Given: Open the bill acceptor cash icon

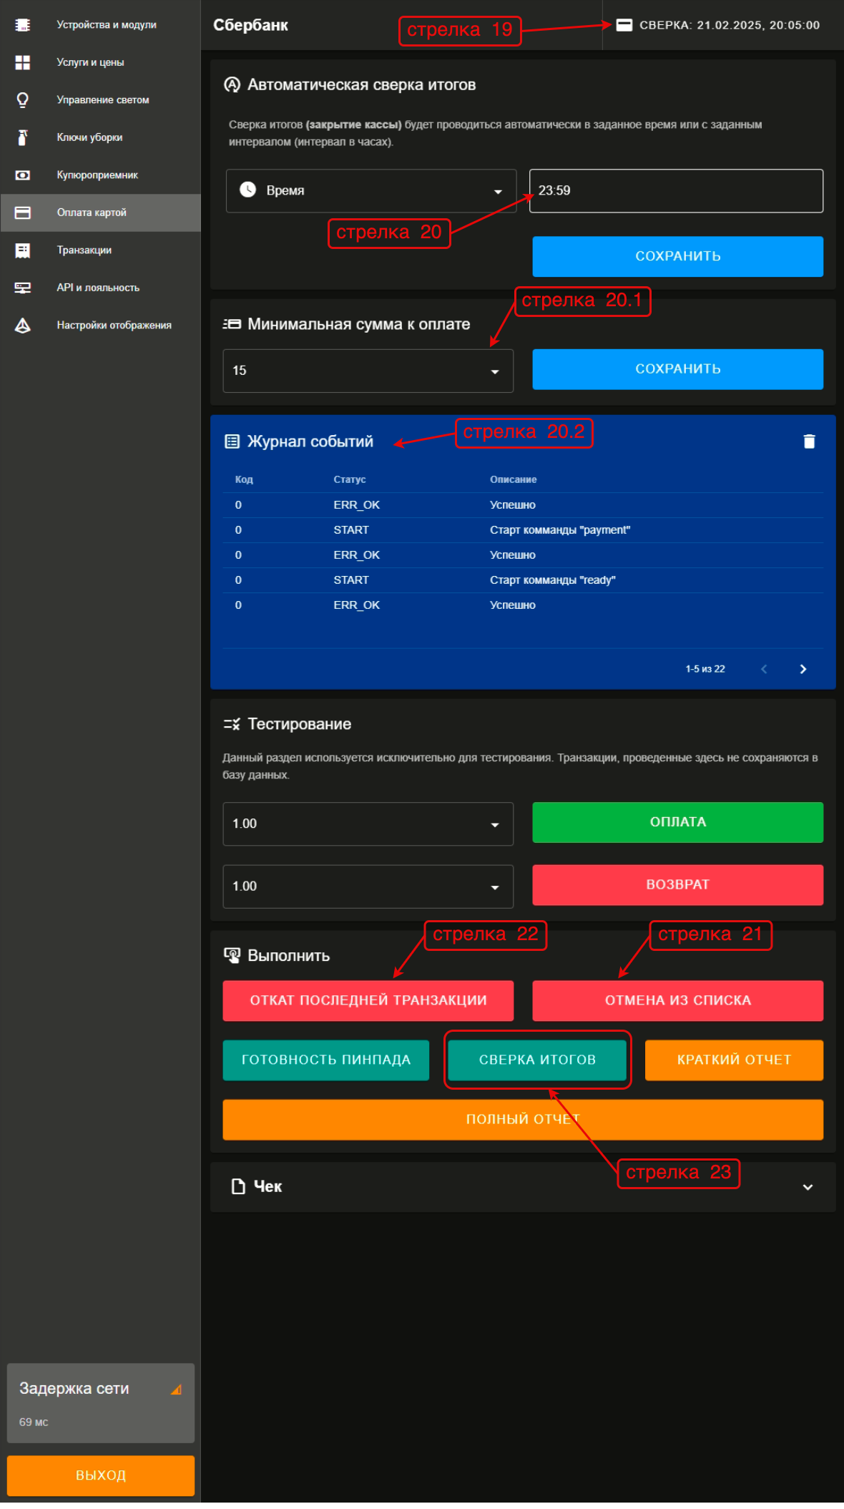Looking at the screenshot, I should pos(23,175).
